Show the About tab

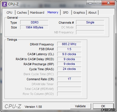pos(92,13)
